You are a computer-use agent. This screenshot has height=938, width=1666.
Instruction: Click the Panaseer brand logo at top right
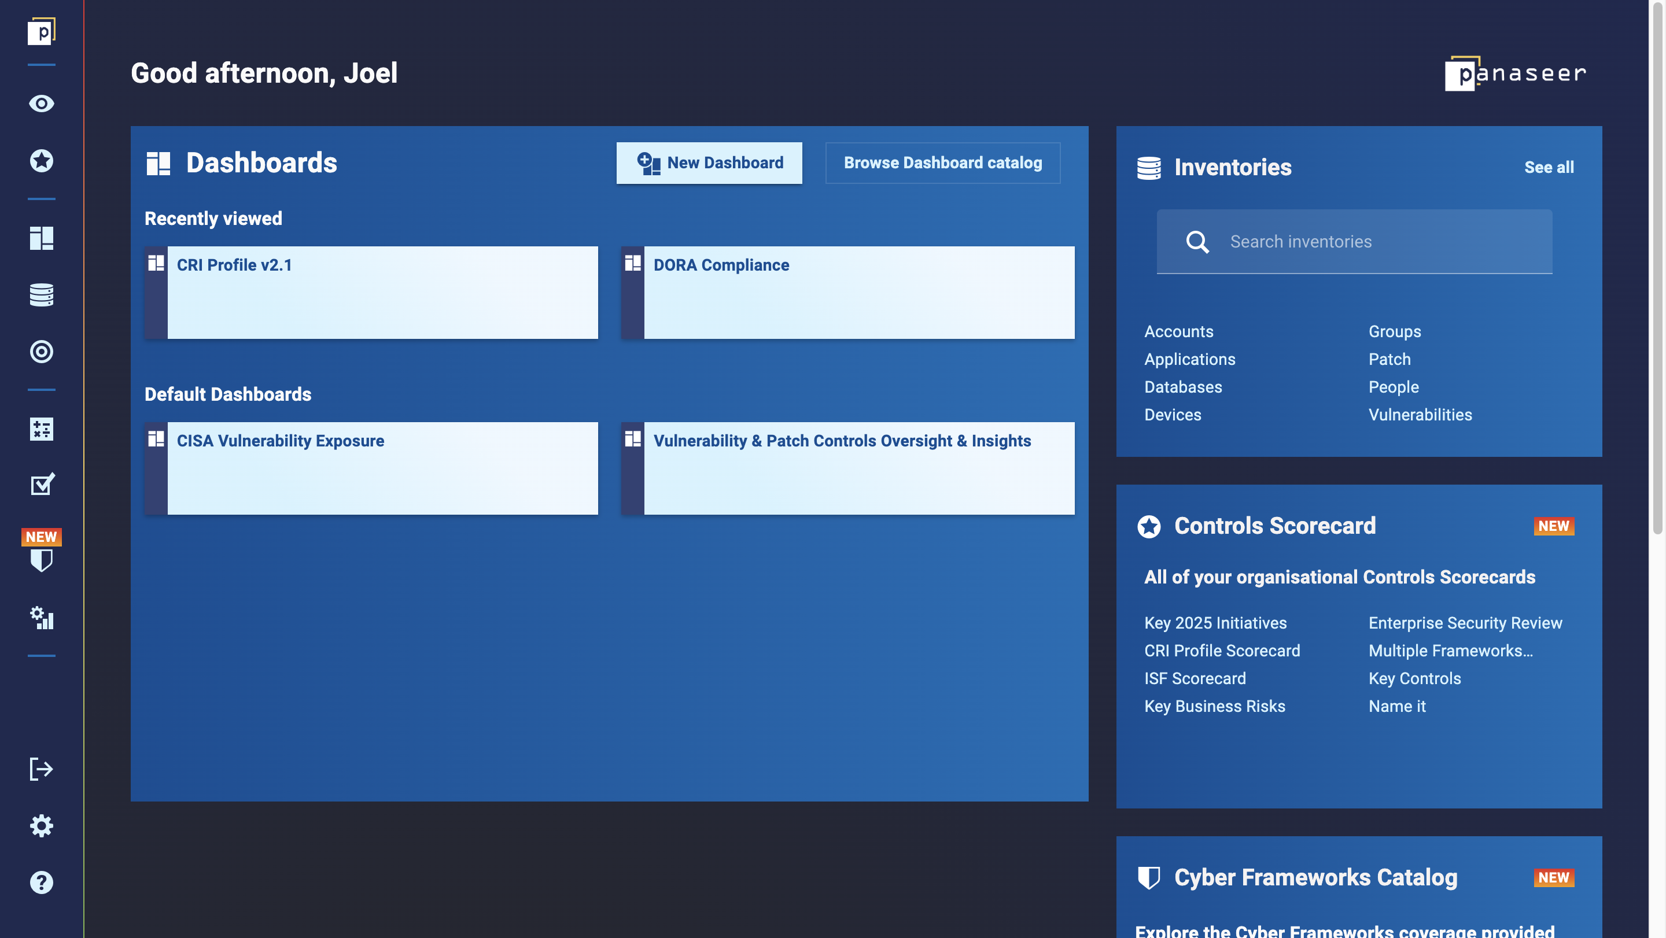[1516, 73]
